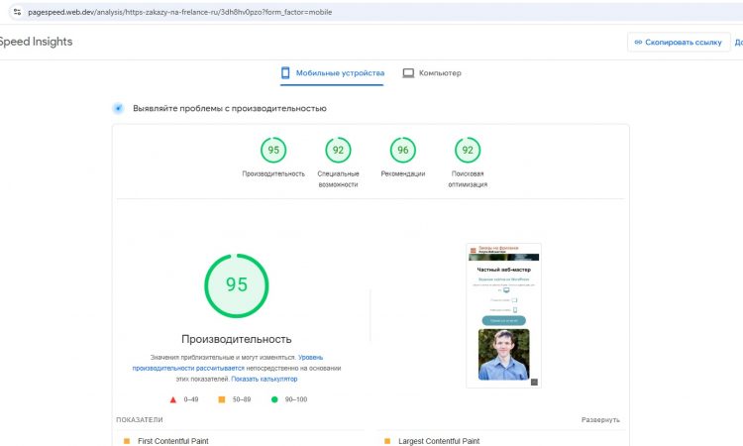The height and width of the screenshot is (446, 743).
Task: Switch to Мобильные устройства tab
Action: tap(332, 73)
